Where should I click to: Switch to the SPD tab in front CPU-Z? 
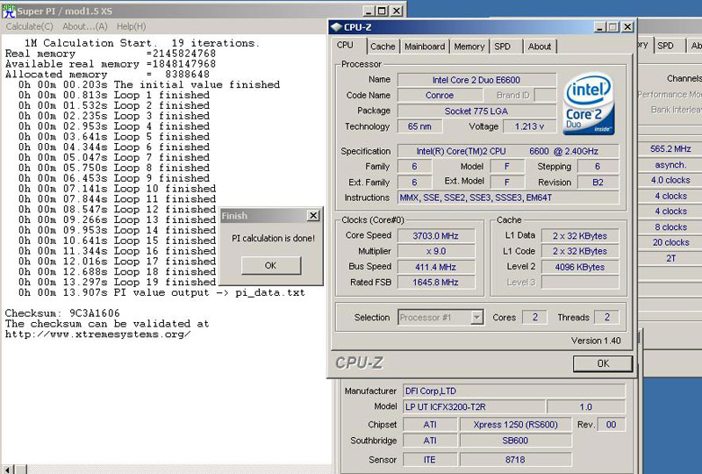tap(502, 47)
